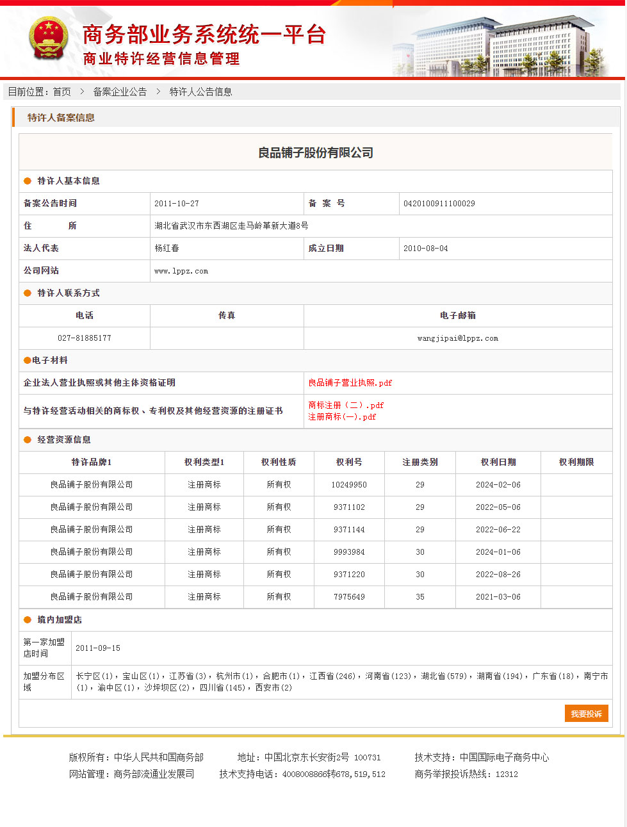Viewport: 627px width, 827px height.
Task: Open the 备案企业公告 breadcrumb link
Action: pyautogui.click(x=120, y=92)
